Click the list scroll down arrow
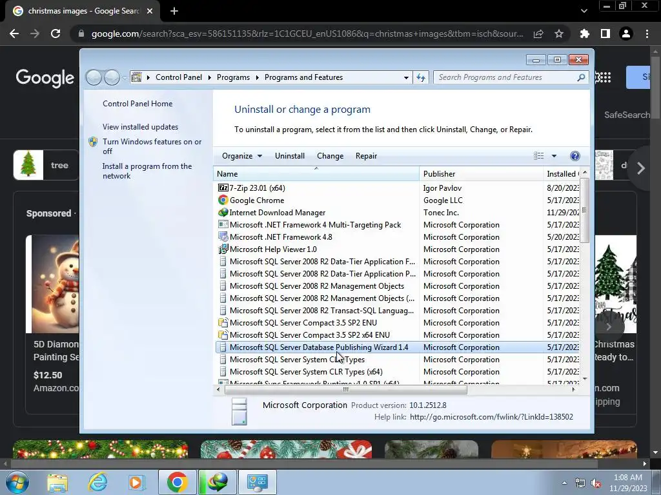The height and width of the screenshot is (495, 661). tap(584, 379)
